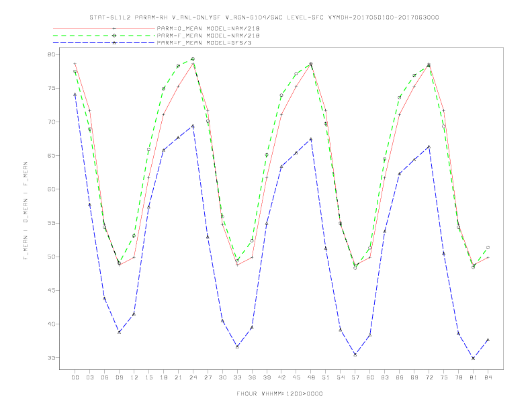Click x-axis forecast hour label 33
Screen dimensions: 532x411
click(x=237, y=377)
